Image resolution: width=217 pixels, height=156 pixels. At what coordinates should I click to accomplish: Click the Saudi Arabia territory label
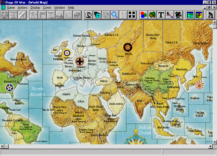tap(116, 104)
